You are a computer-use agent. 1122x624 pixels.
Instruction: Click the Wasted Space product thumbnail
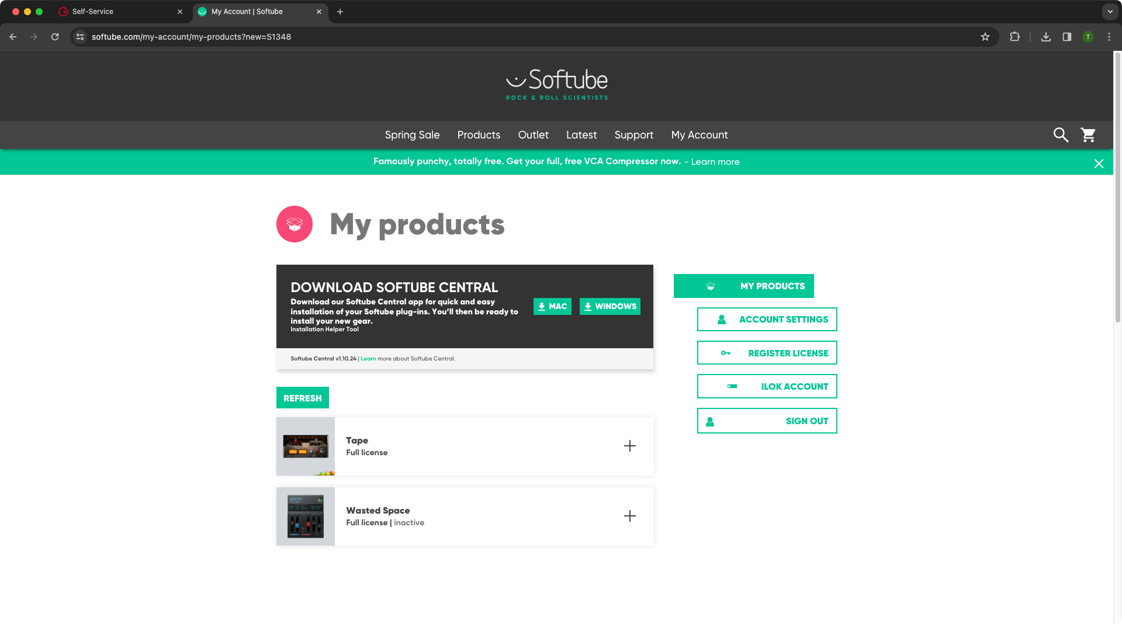pos(306,516)
